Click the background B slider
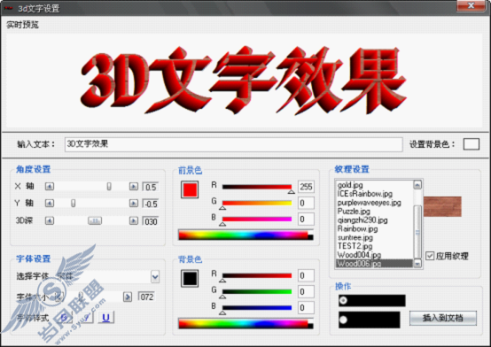Viewport: 491px width, 347px height. 257,307
